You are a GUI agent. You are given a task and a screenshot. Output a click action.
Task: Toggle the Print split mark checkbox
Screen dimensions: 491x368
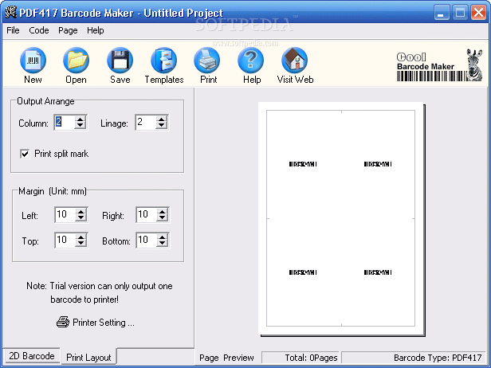(x=25, y=154)
